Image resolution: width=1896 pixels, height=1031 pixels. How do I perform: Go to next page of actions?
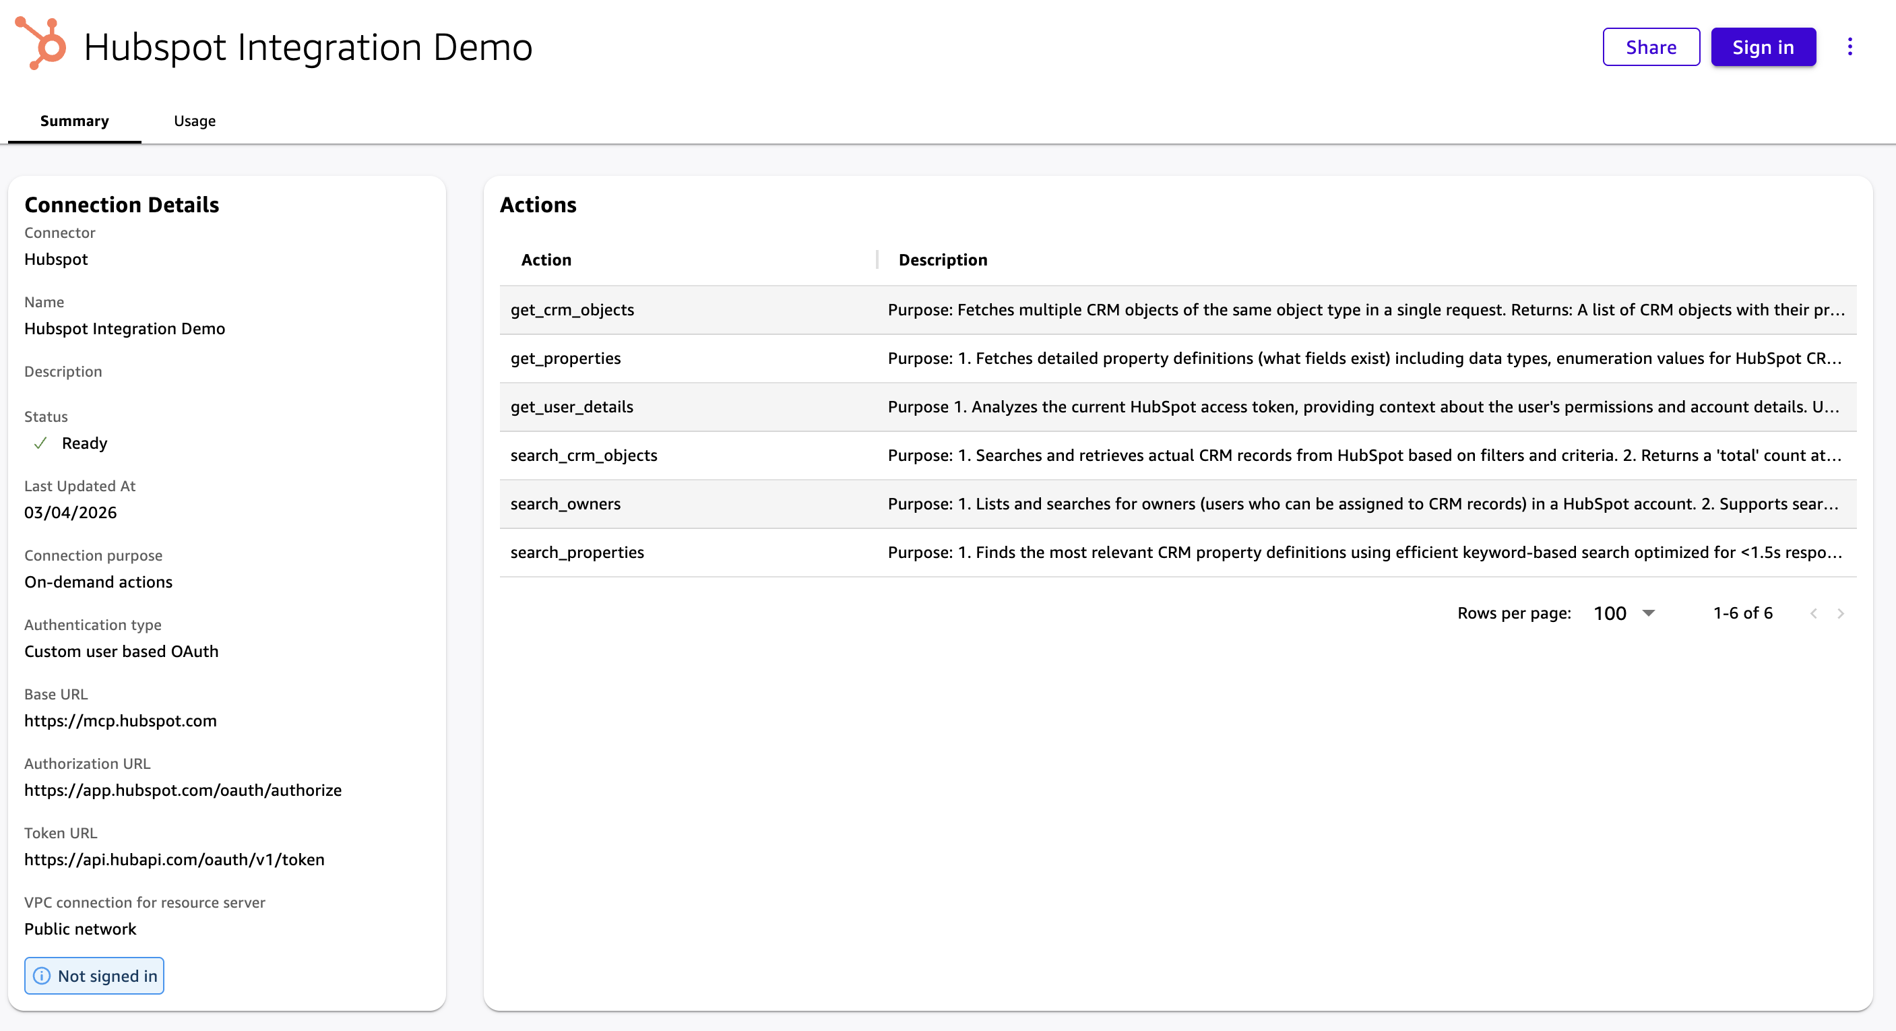1840,613
